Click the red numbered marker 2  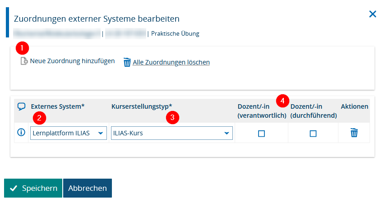tap(39, 118)
